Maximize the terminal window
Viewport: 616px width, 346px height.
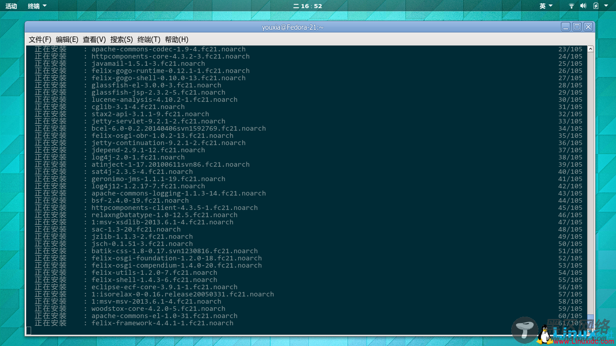click(x=577, y=27)
